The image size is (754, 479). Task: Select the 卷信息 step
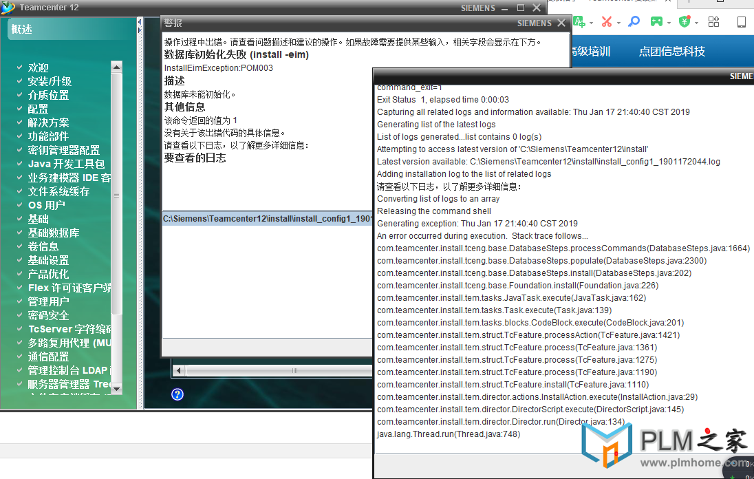(x=43, y=246)
